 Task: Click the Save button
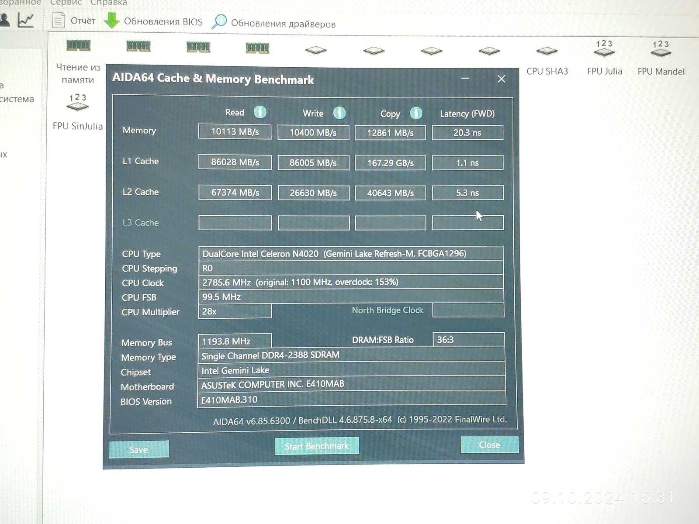pyautogui.click(x=138, y=449)
